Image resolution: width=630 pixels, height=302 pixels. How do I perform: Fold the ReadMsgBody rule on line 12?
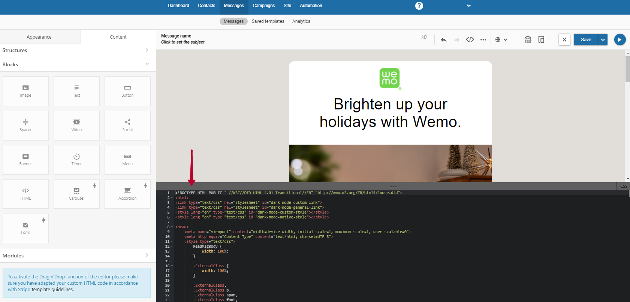tap(172, 246)
